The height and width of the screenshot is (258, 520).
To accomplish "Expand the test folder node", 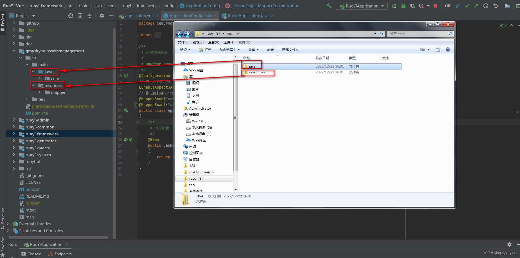I will click(x=27, y=99).
